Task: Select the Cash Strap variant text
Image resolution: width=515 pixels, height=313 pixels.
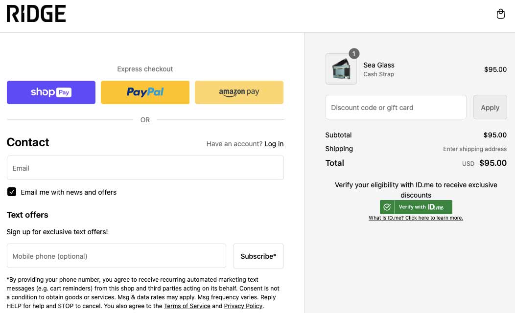Action: 378,74
